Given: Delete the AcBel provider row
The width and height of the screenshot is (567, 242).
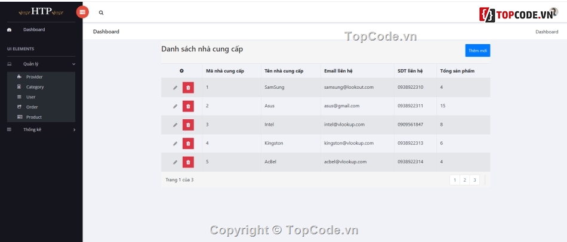Looking at the screenshot, I should click(x=188, y=162).
